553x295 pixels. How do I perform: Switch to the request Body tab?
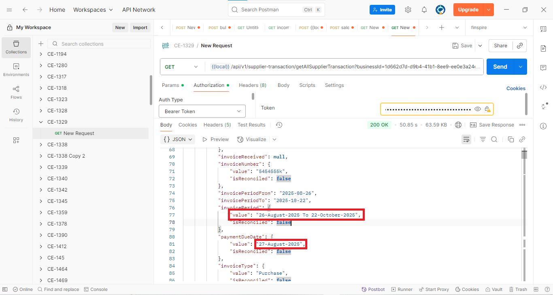283,85
